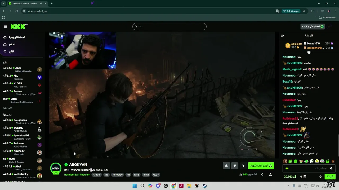Report stream with warning triangle icon

270,174
